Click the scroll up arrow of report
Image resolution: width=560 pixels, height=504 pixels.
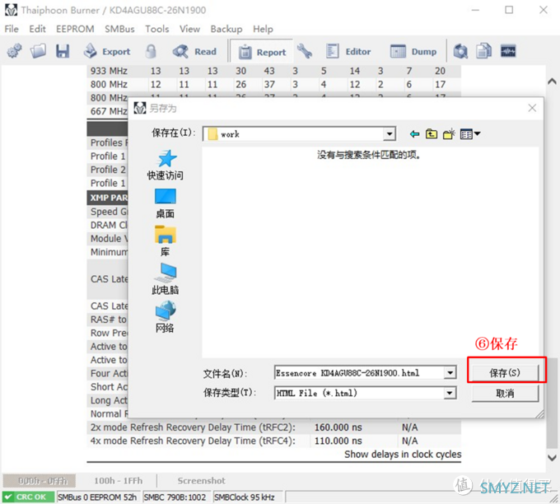pyautogui.click(x=552, y=82)
